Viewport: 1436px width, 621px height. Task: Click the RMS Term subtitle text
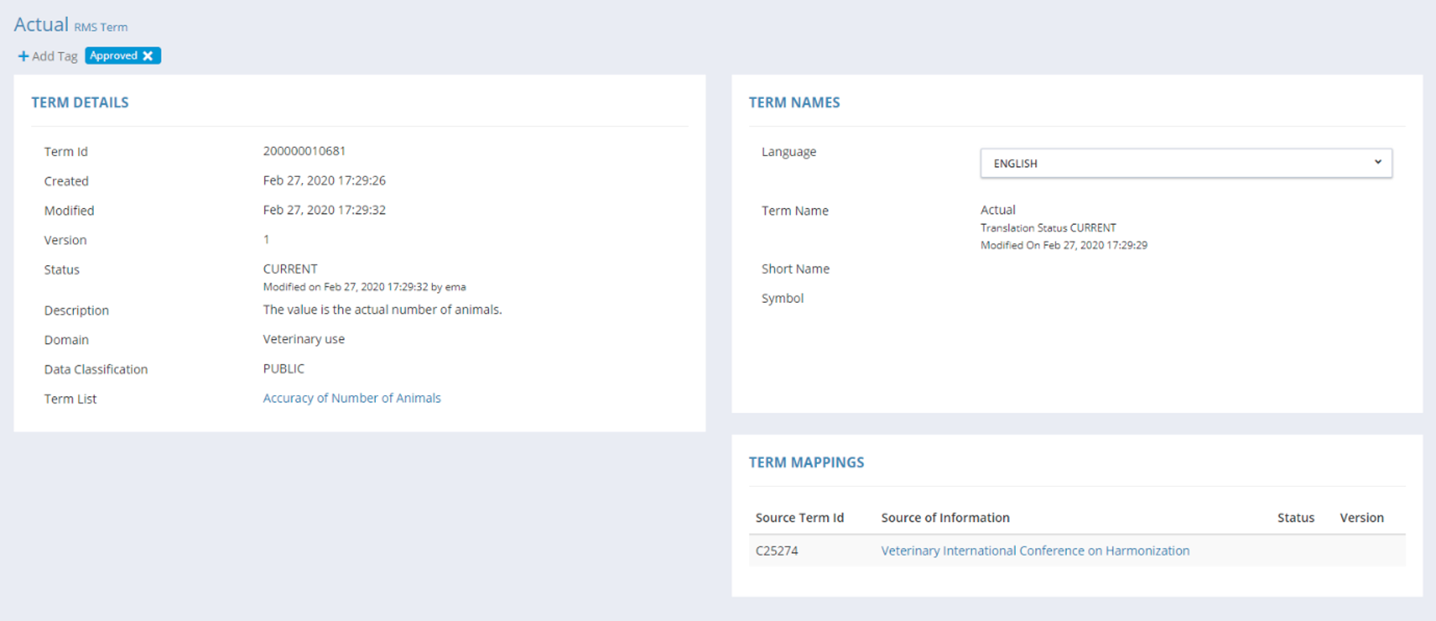100,27
